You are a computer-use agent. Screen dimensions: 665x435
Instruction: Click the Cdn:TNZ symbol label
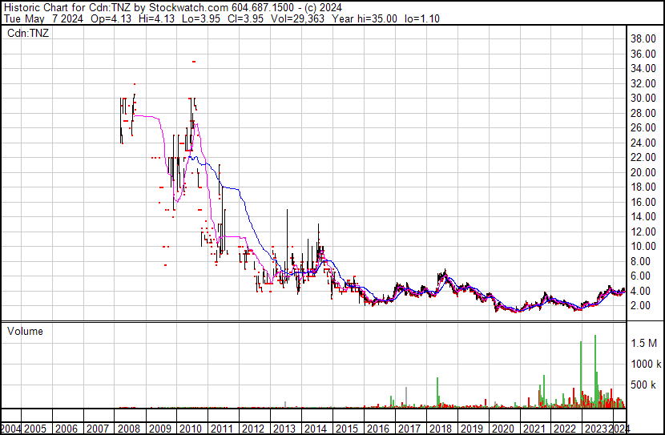point(28,32)
